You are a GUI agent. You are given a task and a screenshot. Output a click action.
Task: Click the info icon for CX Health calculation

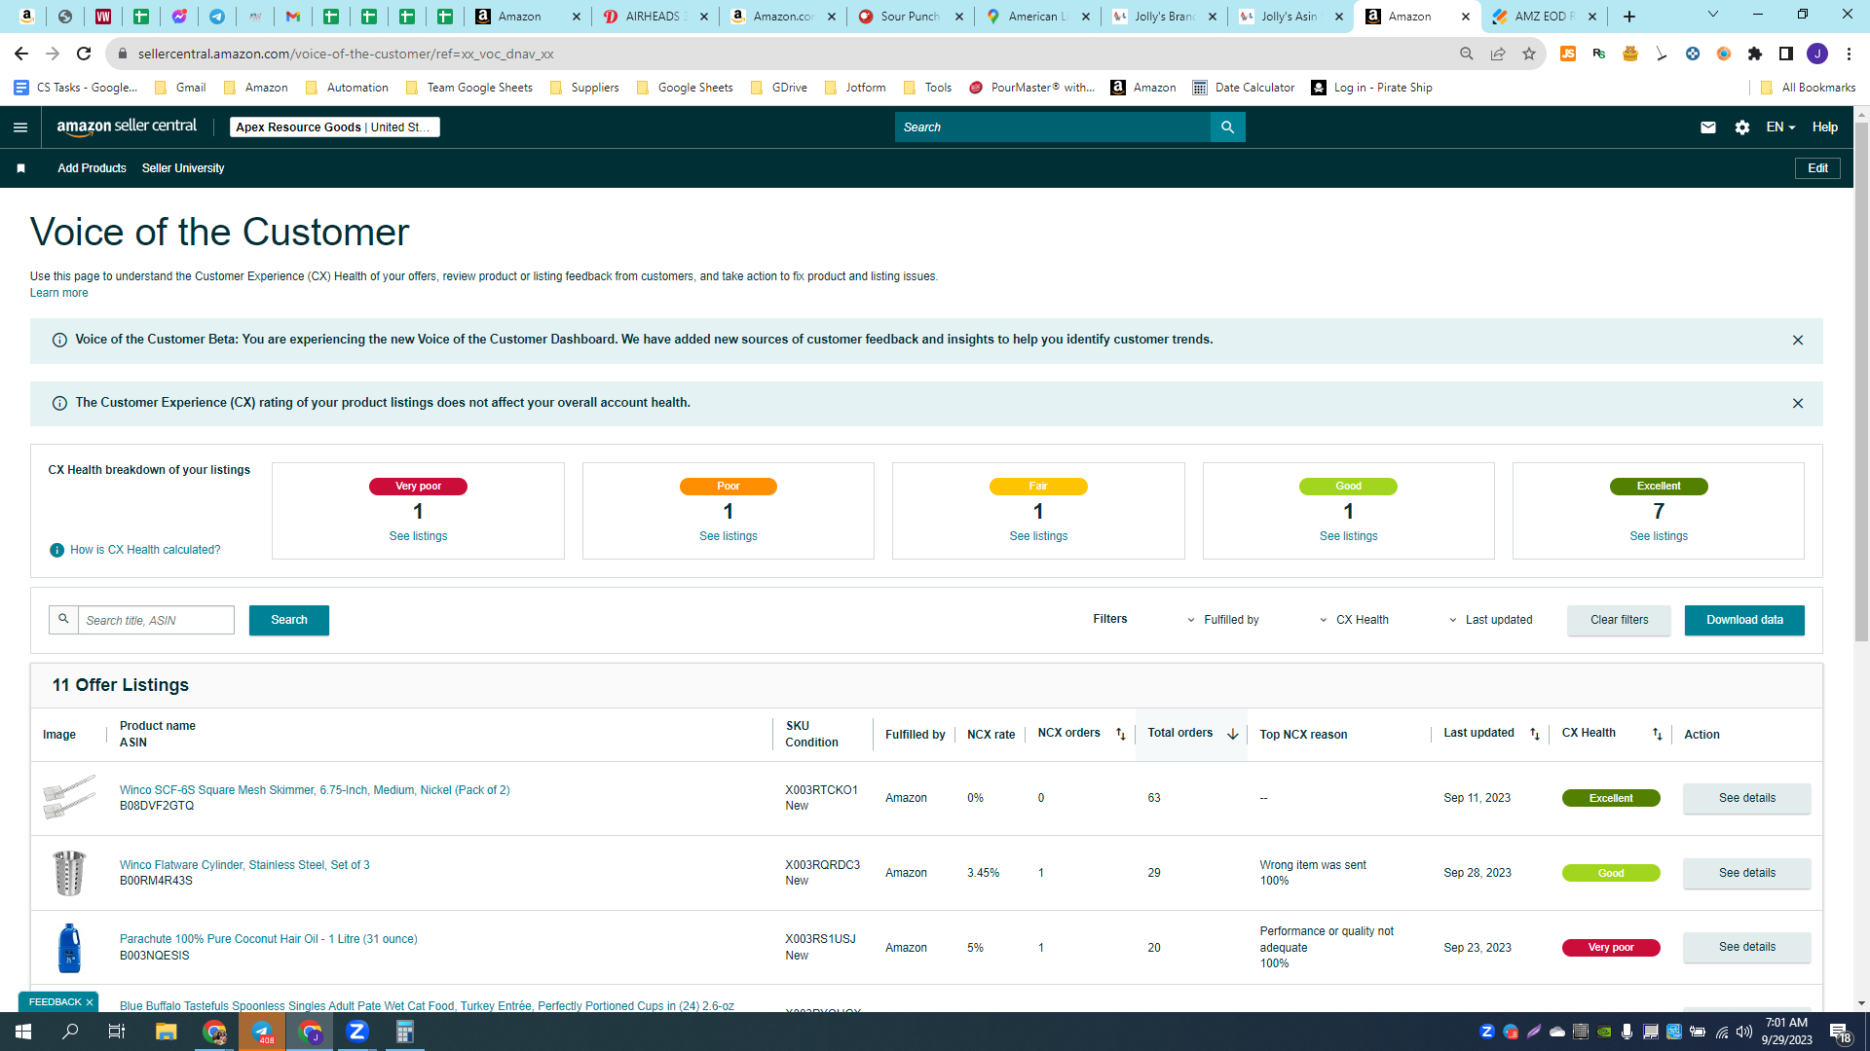click(x=56, y=550)
